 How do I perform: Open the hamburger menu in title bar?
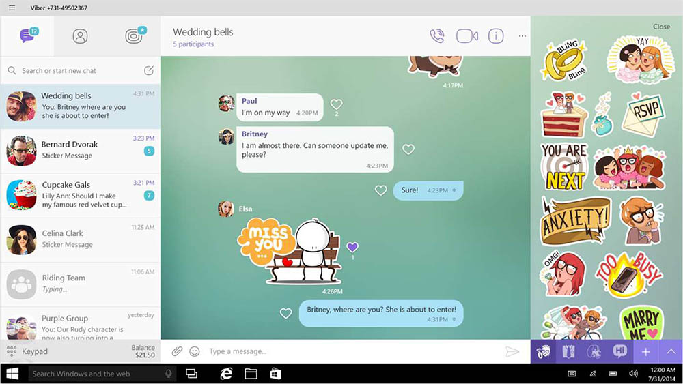pyautogui.click(x=12, y=8)
